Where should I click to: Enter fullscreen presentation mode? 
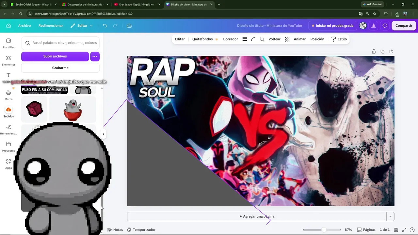tap(404, 230)
